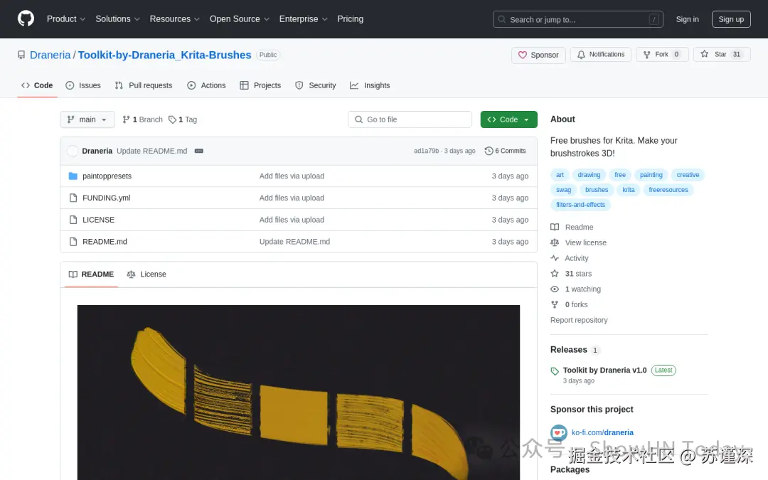Image resolution: width=768 pixels, height=480 pixels.
Task: Open the yellow brushstrokes README image
Action: pyautogui.click(x=298, y=393)
